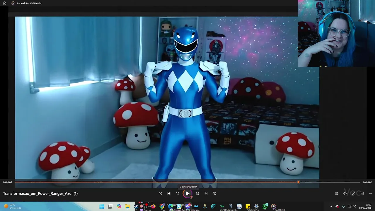Toggle repeat mode in the media player
Viewport: 375px width, 211px height.
click(215, 193)
